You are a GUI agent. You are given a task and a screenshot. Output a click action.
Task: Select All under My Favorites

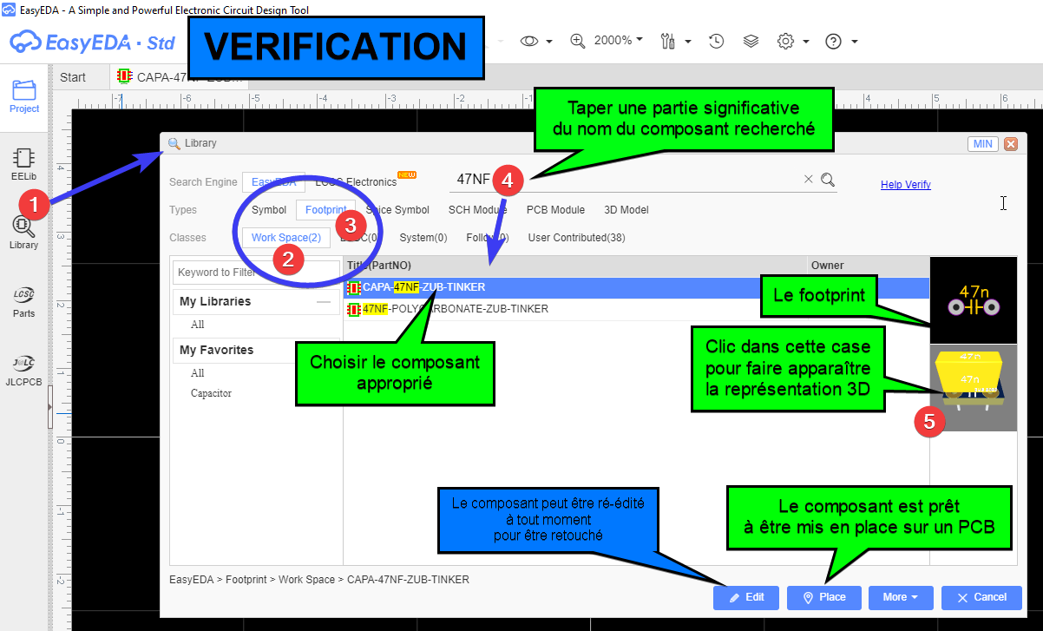pos(198,373)
